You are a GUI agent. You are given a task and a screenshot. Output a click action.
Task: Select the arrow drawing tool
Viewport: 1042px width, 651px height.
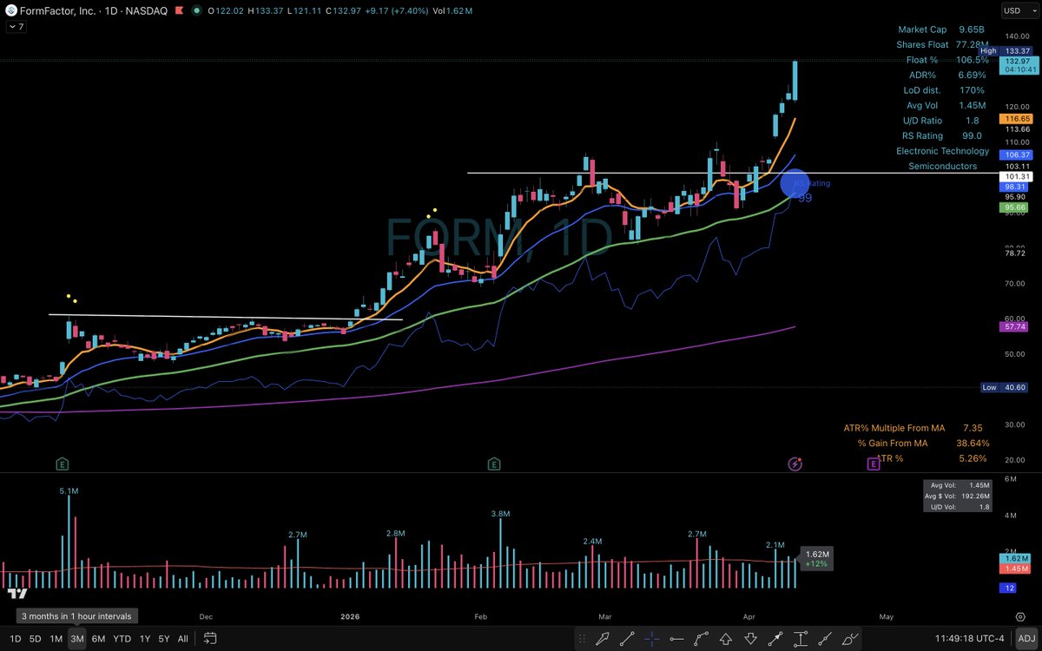coord(602,639)
